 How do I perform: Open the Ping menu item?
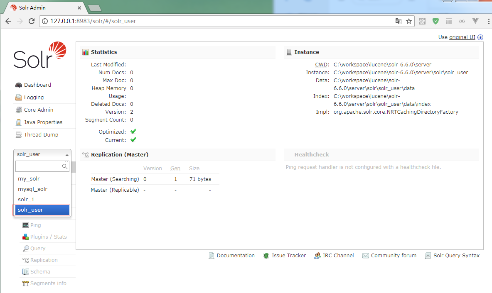point(35,225)
